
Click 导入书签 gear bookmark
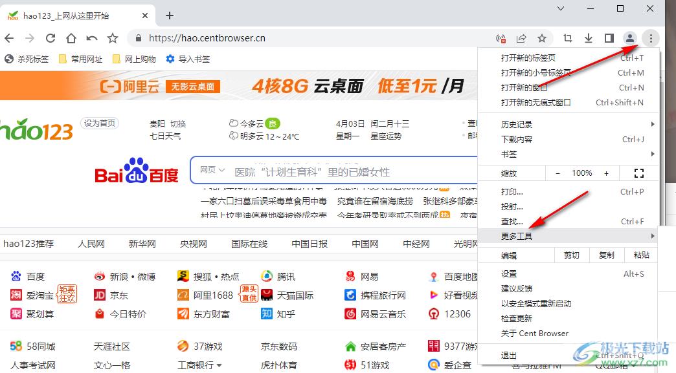(x=188, y=59)
